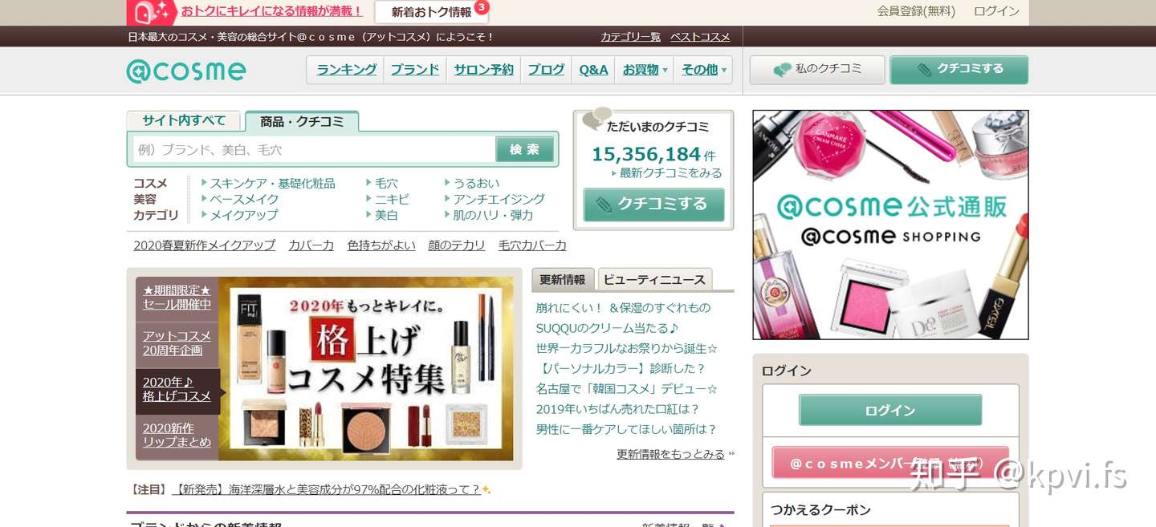Open the 海洋深層水 新発売 featured link
Viewport: 1156px width, 527px height.
tap(326, 489)
